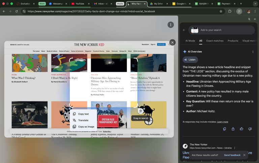Click the Lens camera cursor icon
Image resolution: width=259 pixels, height=163 pixels.
[x=141, y=111]
